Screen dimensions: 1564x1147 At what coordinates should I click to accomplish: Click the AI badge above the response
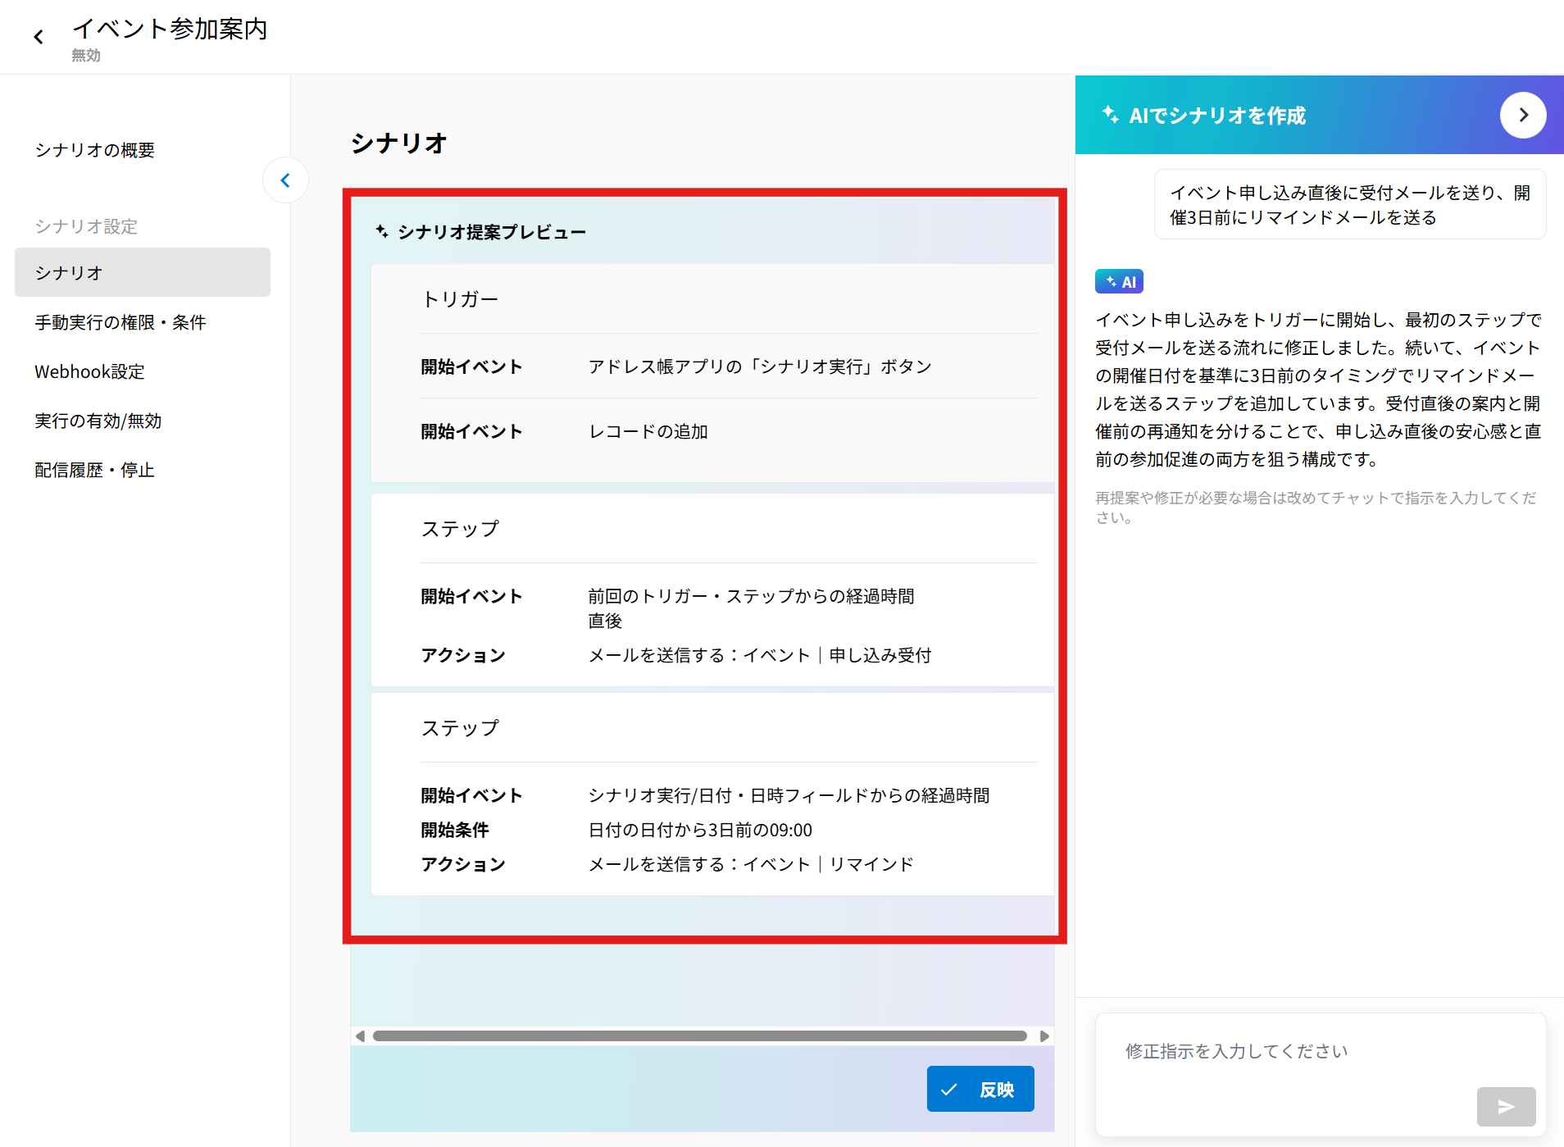pos(1119,282)
